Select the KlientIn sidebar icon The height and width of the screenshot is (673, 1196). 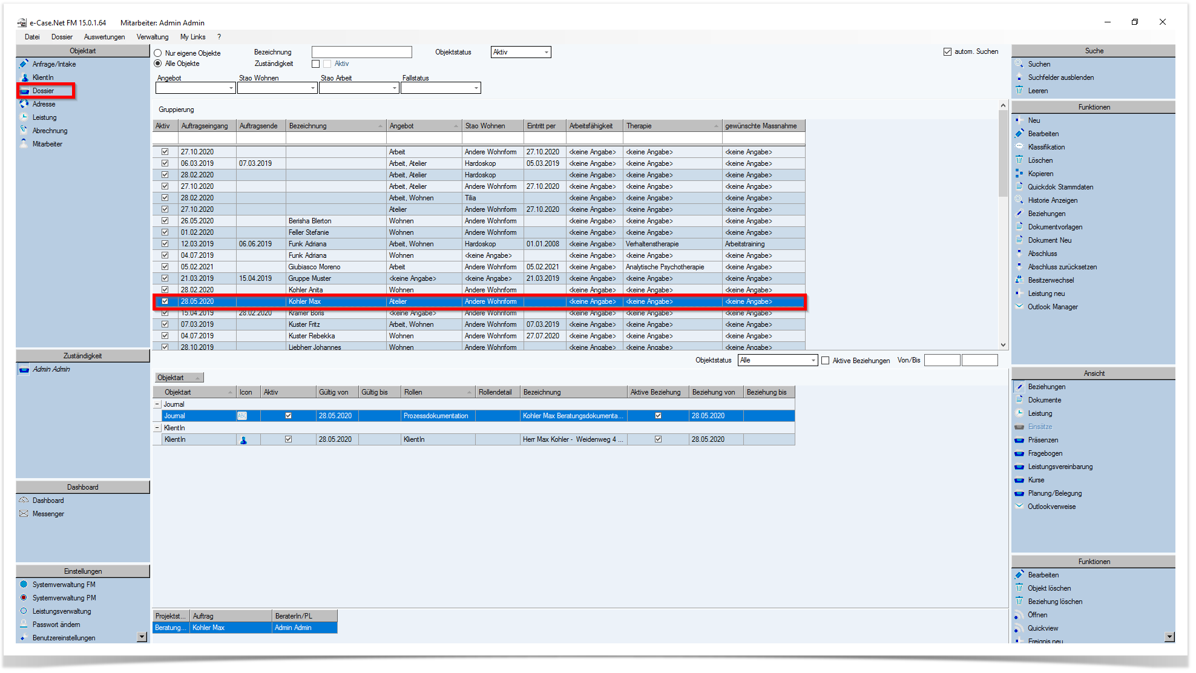click(24, 77)
